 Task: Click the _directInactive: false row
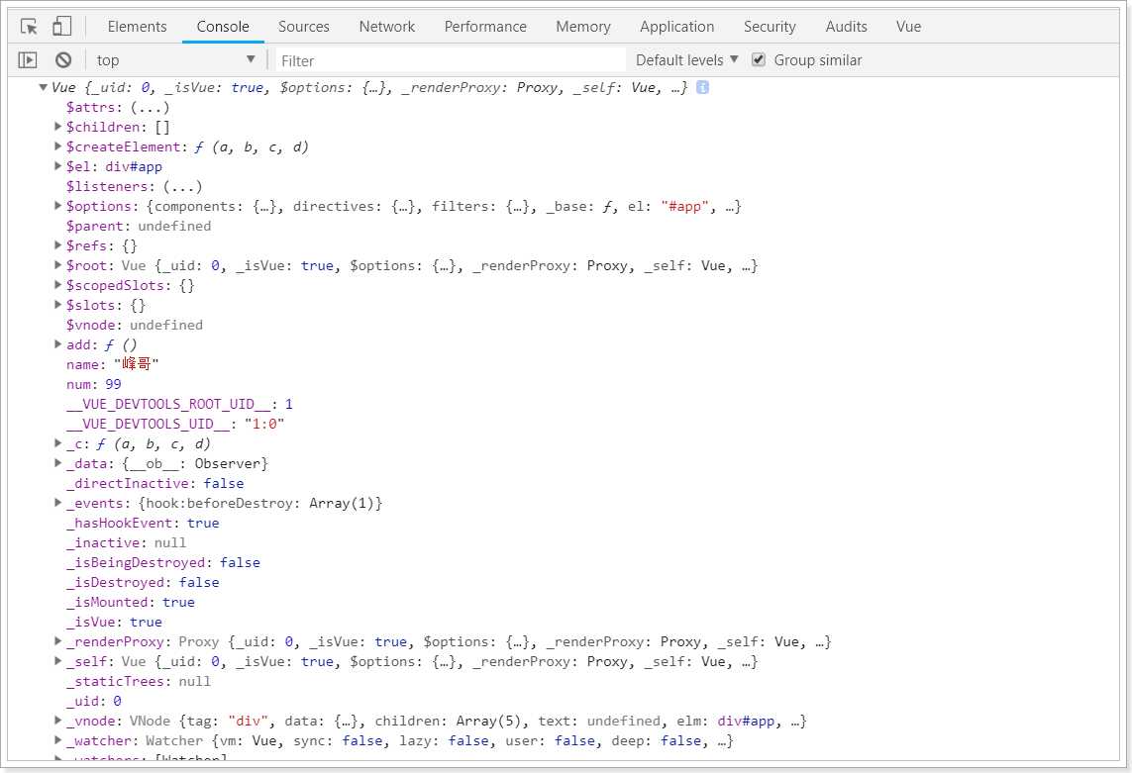(x=155, y=484)
